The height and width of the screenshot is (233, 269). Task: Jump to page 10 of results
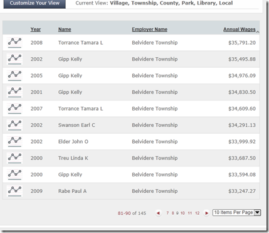point(182,213)
